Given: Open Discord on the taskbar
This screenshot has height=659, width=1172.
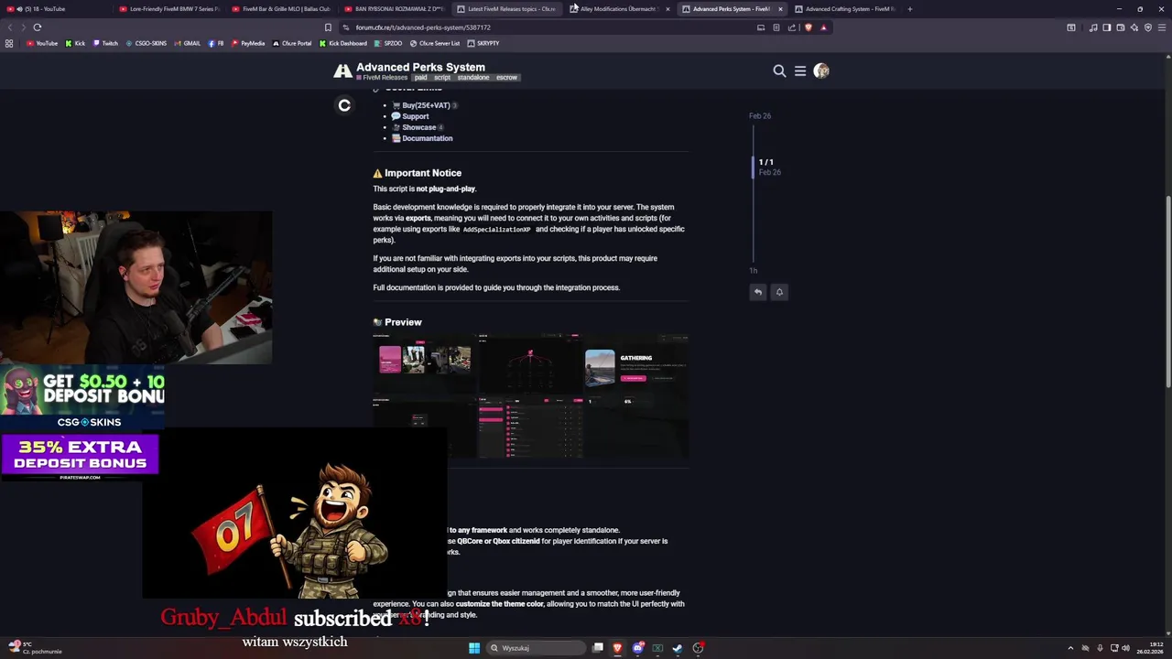Looking at the screenshot, I should coord(638,648).
